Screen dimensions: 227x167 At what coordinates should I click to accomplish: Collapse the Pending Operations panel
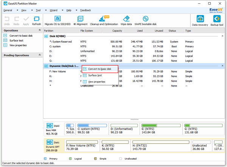(40, 55)
